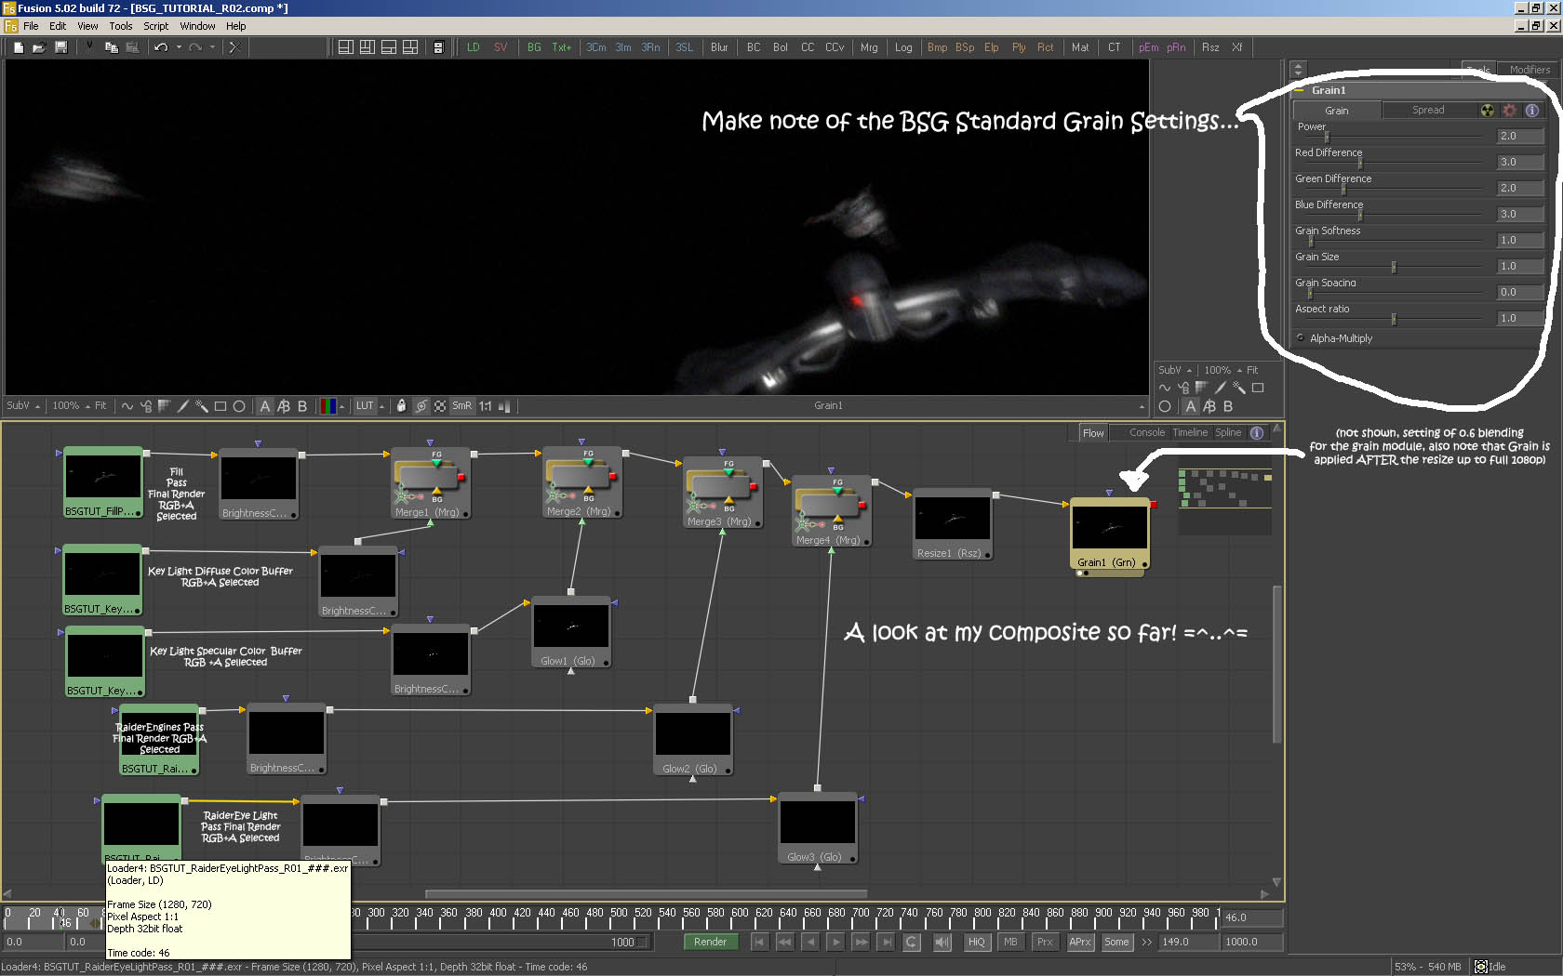Toggle the APrx auto proxy button

tap(1080, 942)
